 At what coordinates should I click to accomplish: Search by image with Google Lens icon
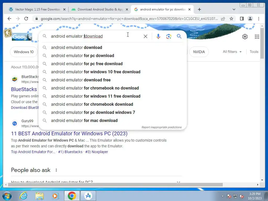169,36
